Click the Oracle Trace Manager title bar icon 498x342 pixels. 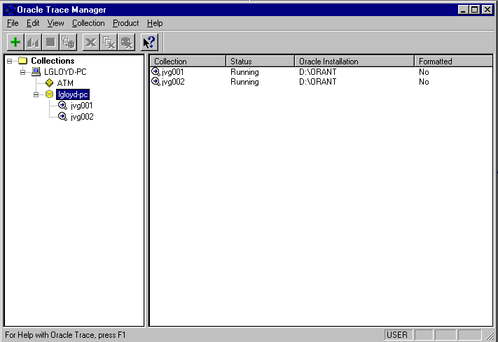[x=11, y=10]
